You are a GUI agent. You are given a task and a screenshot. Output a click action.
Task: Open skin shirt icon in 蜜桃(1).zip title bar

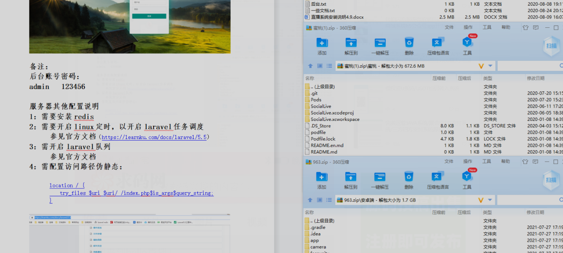[x=525, y=28]
